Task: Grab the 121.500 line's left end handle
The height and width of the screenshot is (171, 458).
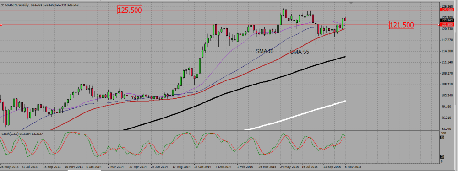Action: [x=1, y=25]
